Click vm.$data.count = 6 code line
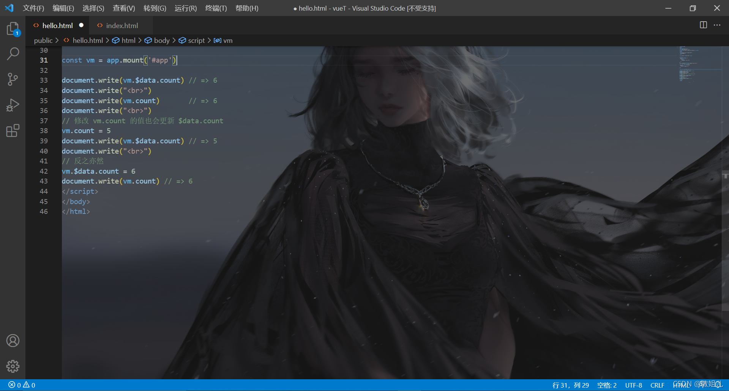The height and width of the screenshot is (391, 729). (x=98, y=171)
